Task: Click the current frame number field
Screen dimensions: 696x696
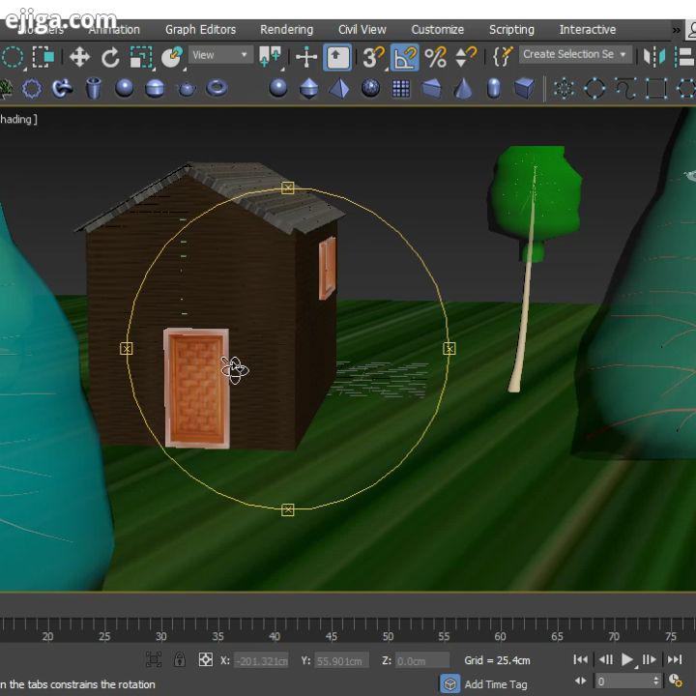Action: tap(623, 681)
